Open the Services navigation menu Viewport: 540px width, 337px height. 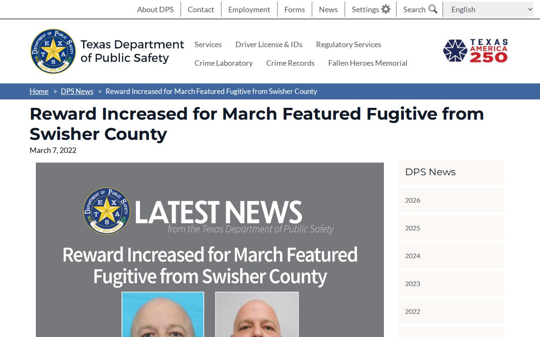click(x=208, y=44)
